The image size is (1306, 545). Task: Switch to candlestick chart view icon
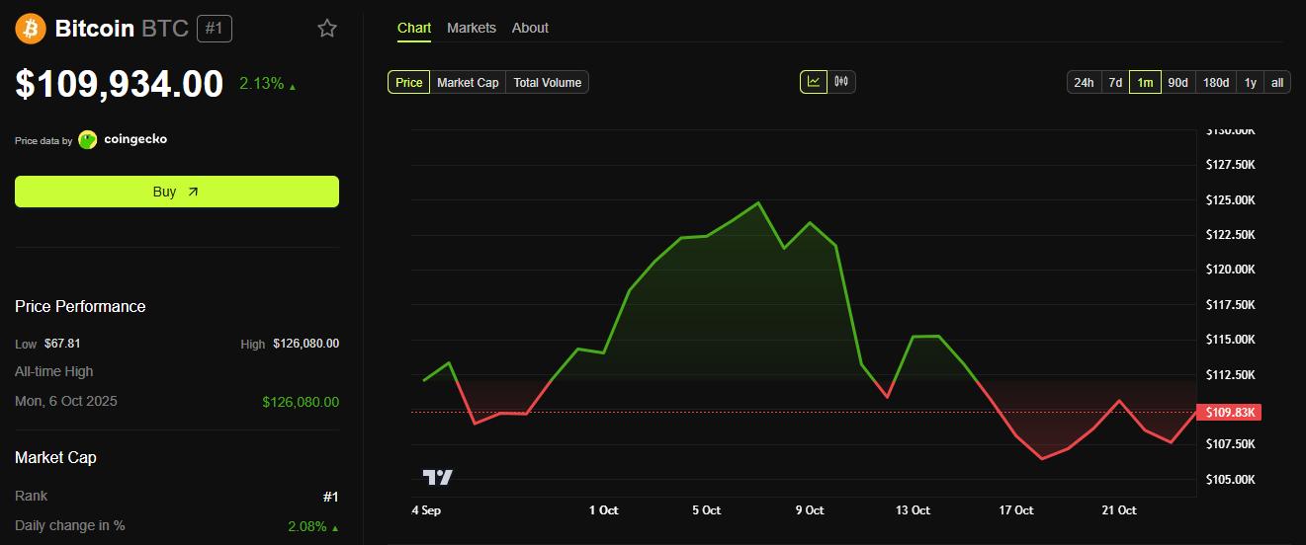pos(841,82)
